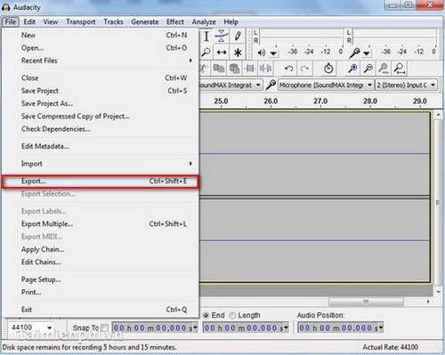Select the Zoom magnifier tool
The image size is (445, 355).
click(206, 52)
